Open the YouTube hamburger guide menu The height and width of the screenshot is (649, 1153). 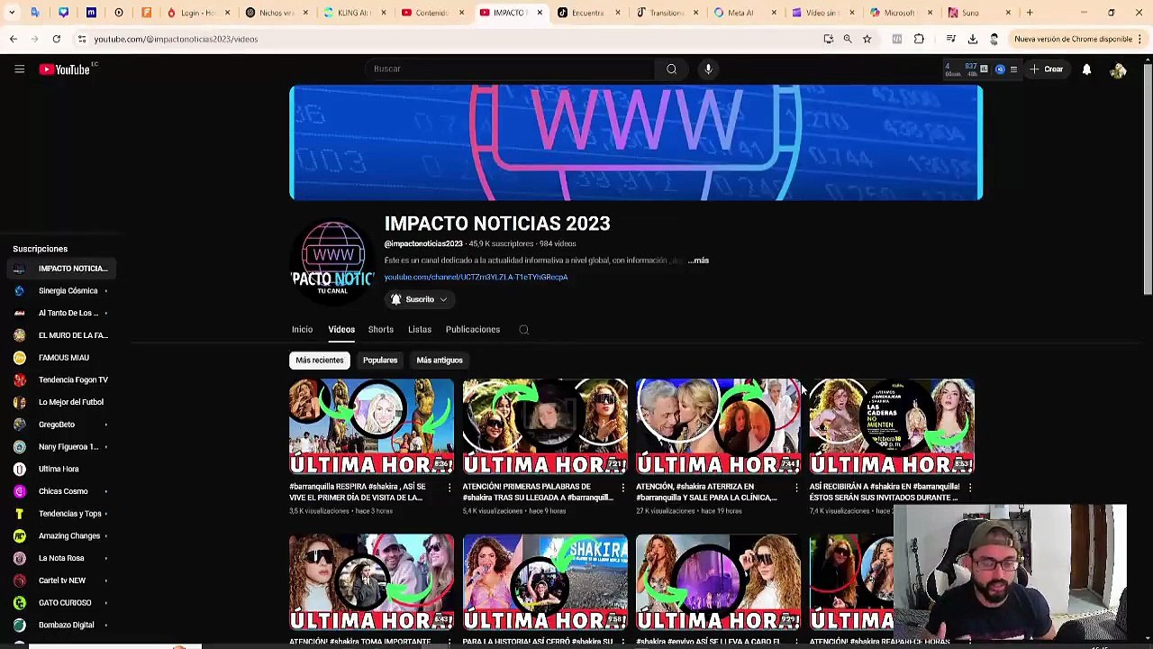[19, 69]
